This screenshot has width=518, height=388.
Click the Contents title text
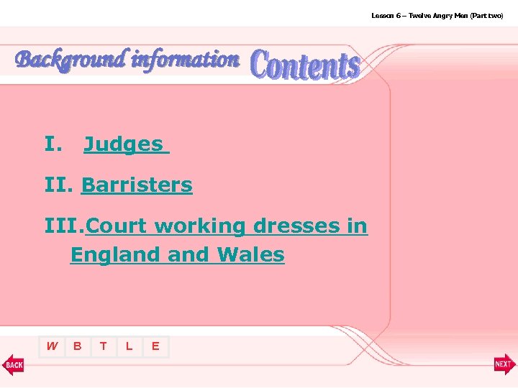(305, 65)
